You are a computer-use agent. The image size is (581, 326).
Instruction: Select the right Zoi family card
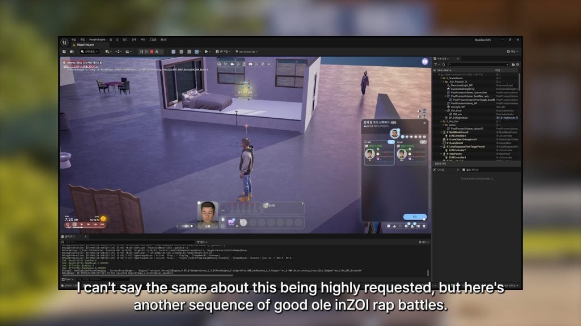point(411,153)
